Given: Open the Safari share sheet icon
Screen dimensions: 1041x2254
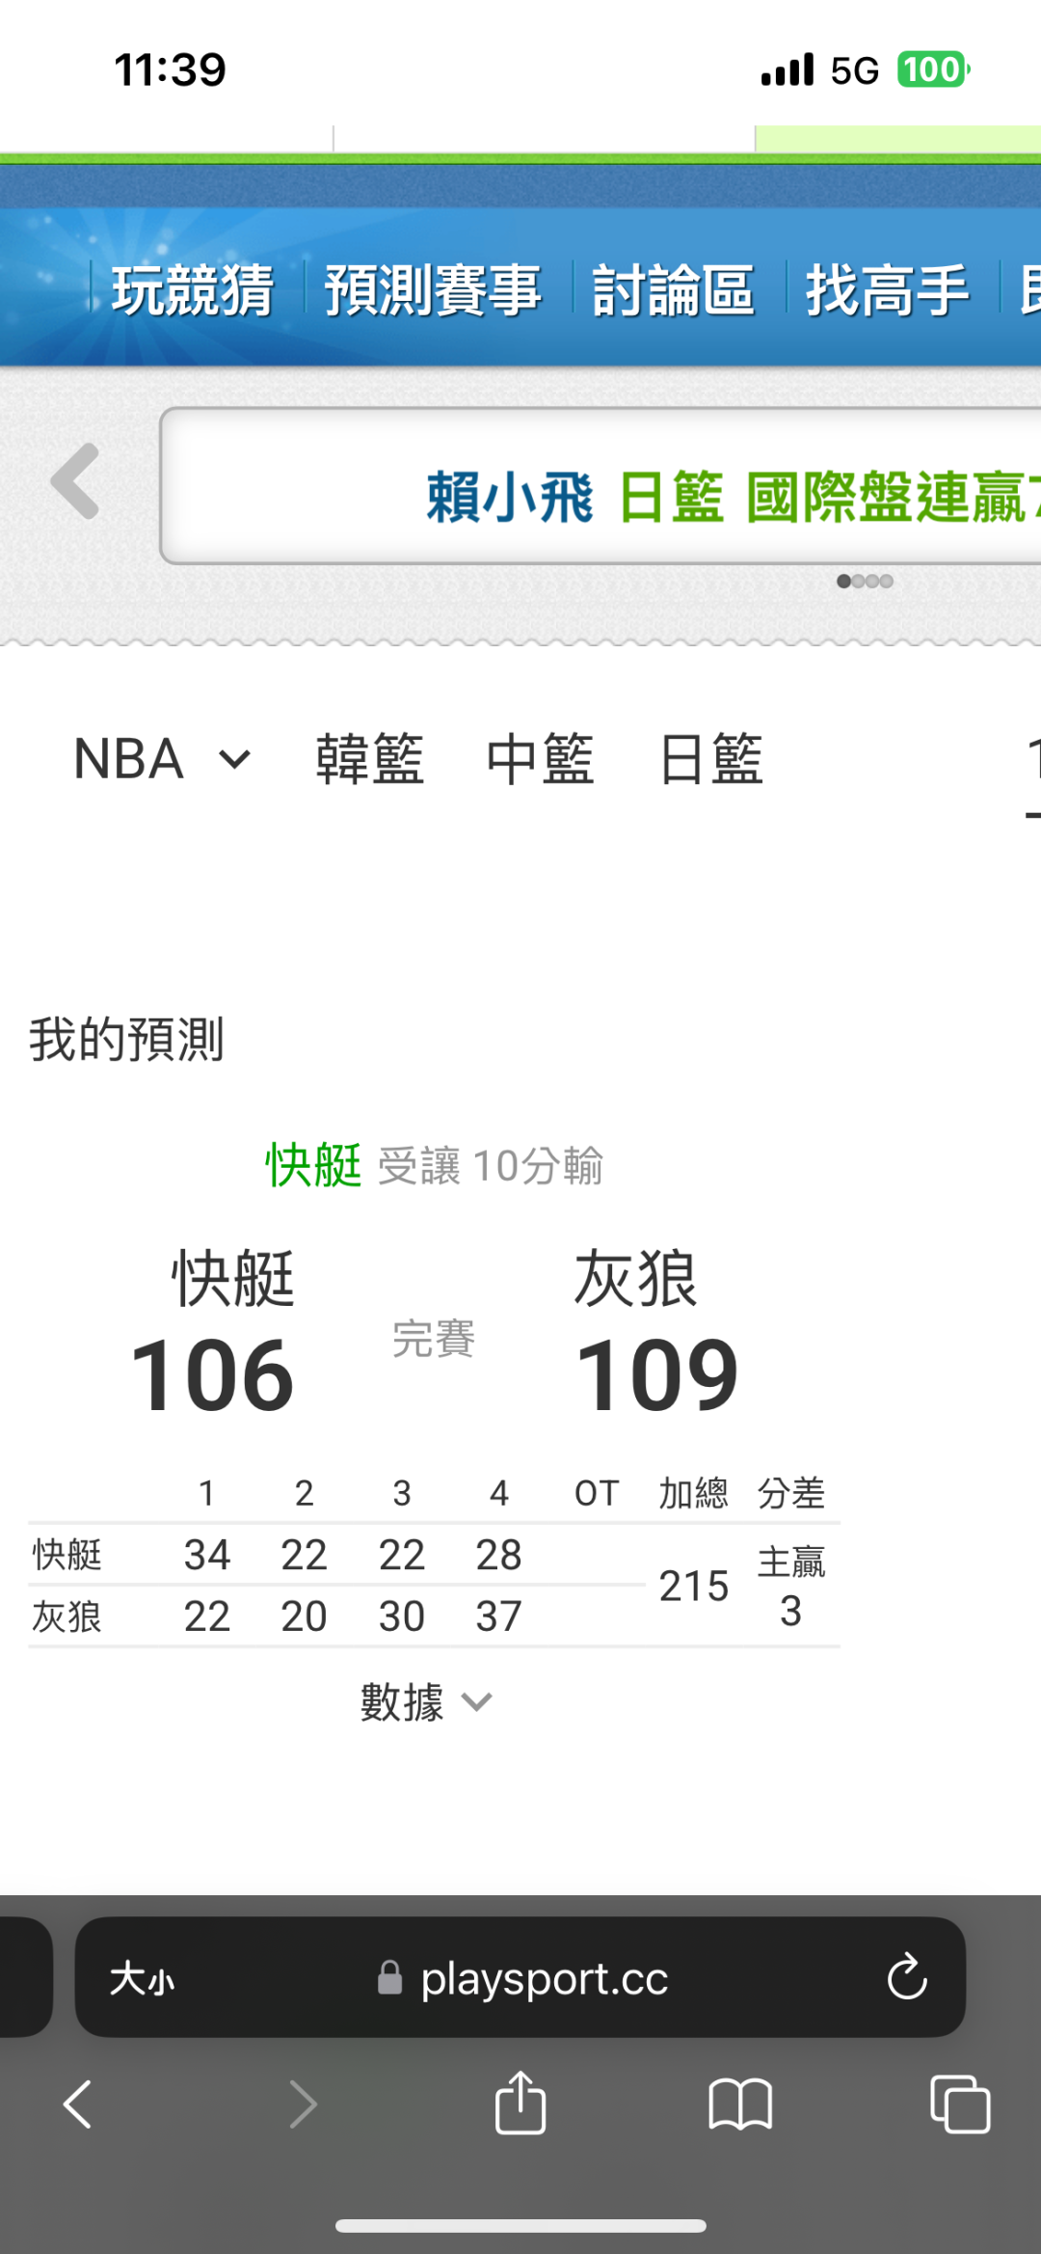Looking at the screenshot, I should coord(520,2104).
